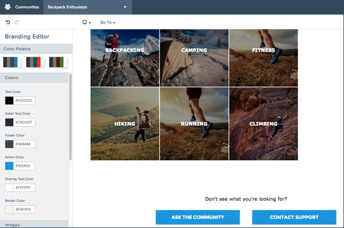
Task: Open the Climbing topic tile
Action: [x=264, y=124]
